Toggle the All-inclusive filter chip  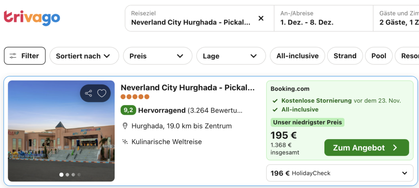click(x=297, y=56)
